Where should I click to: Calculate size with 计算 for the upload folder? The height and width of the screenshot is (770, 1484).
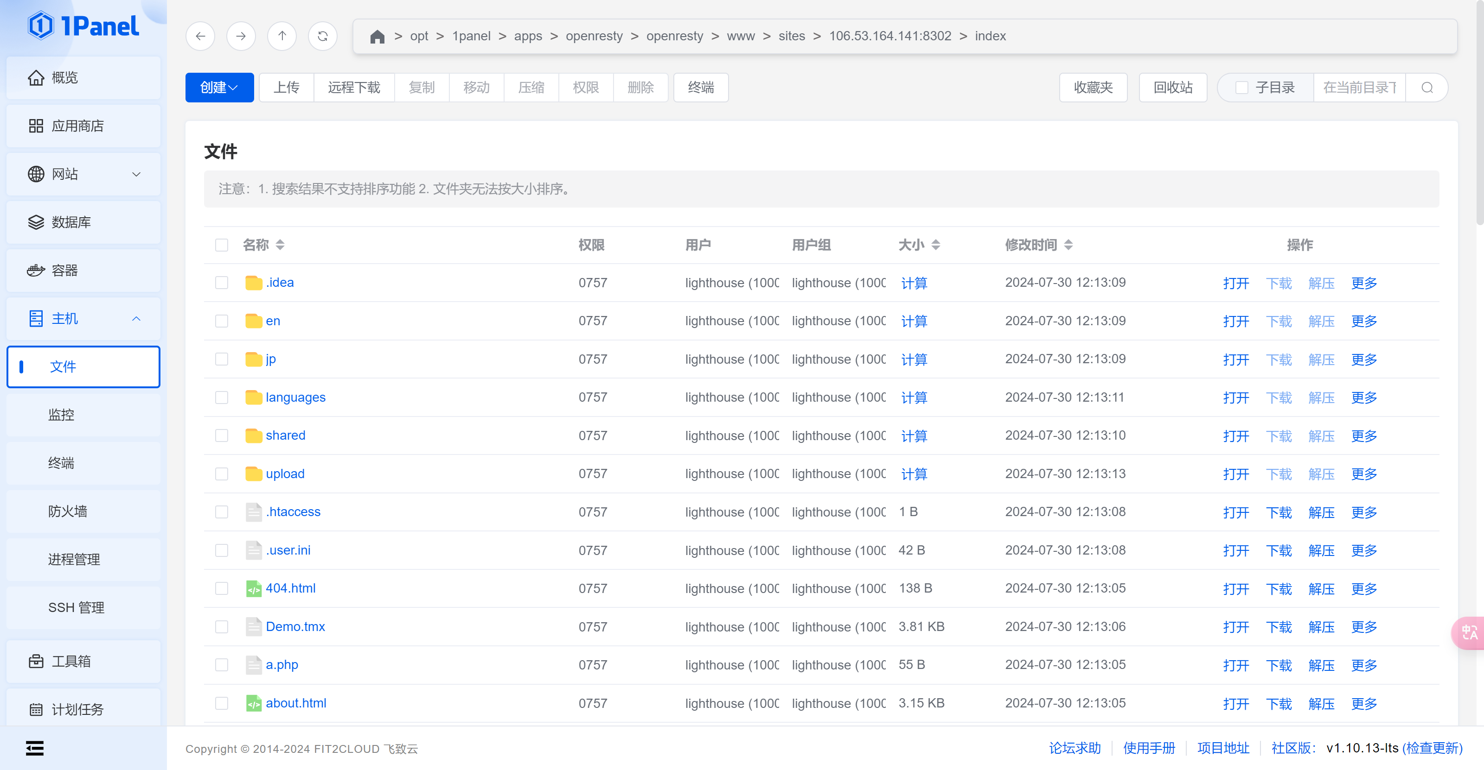(x=914, y=473)
